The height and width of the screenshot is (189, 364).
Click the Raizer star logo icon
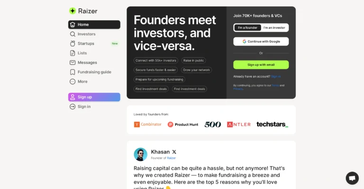click(73, 11)
